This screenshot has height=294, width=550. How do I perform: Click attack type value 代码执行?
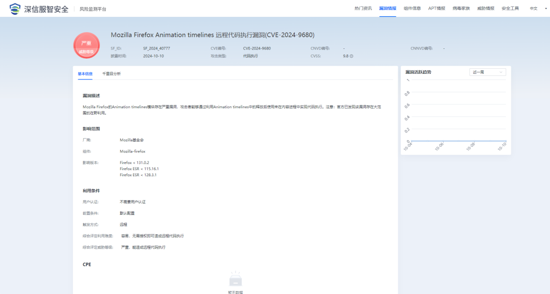coord(251,56)
